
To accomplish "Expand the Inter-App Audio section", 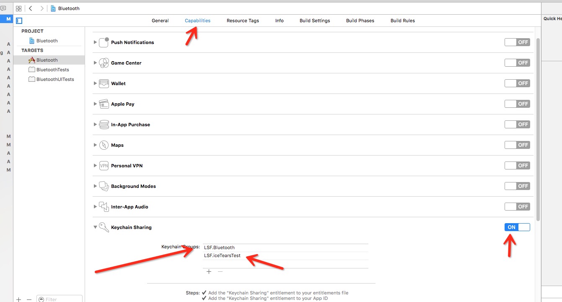I will pyautogui.click(x=96, y=207).
